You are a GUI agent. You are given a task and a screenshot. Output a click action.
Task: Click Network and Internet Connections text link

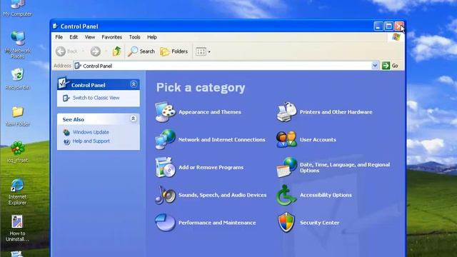[222, 140]
